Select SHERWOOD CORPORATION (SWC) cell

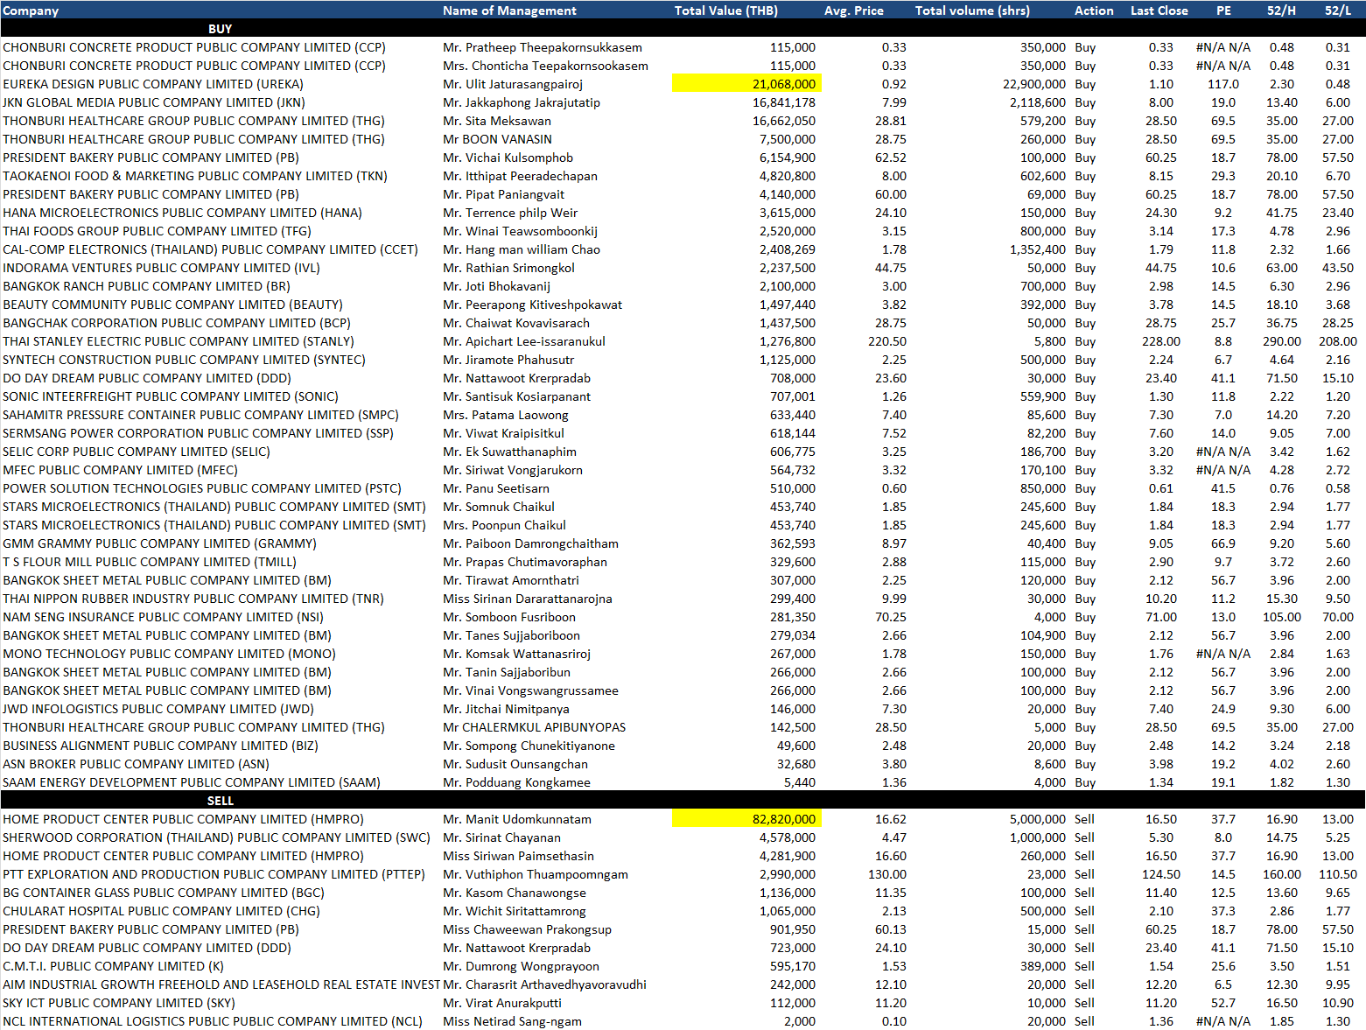pos(216,837)
